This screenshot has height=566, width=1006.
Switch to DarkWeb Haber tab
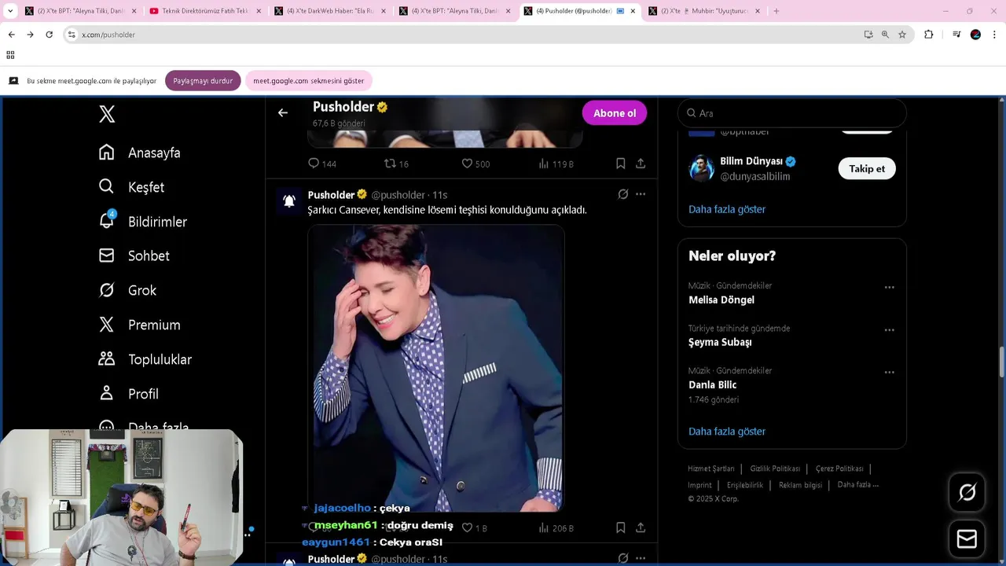pos(330,11)
